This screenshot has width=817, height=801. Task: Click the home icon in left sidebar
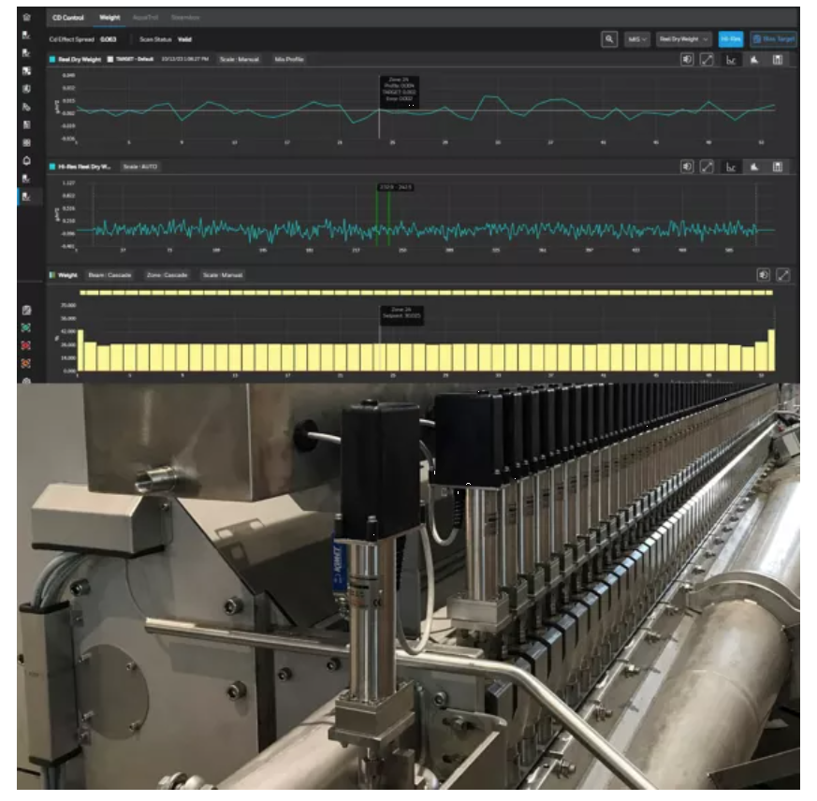[x=26, y=17]
